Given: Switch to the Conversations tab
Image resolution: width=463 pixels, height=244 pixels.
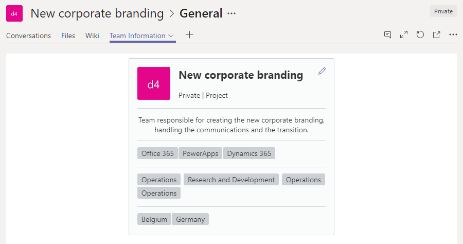Looking at the screenshot, I should [29, 36].
